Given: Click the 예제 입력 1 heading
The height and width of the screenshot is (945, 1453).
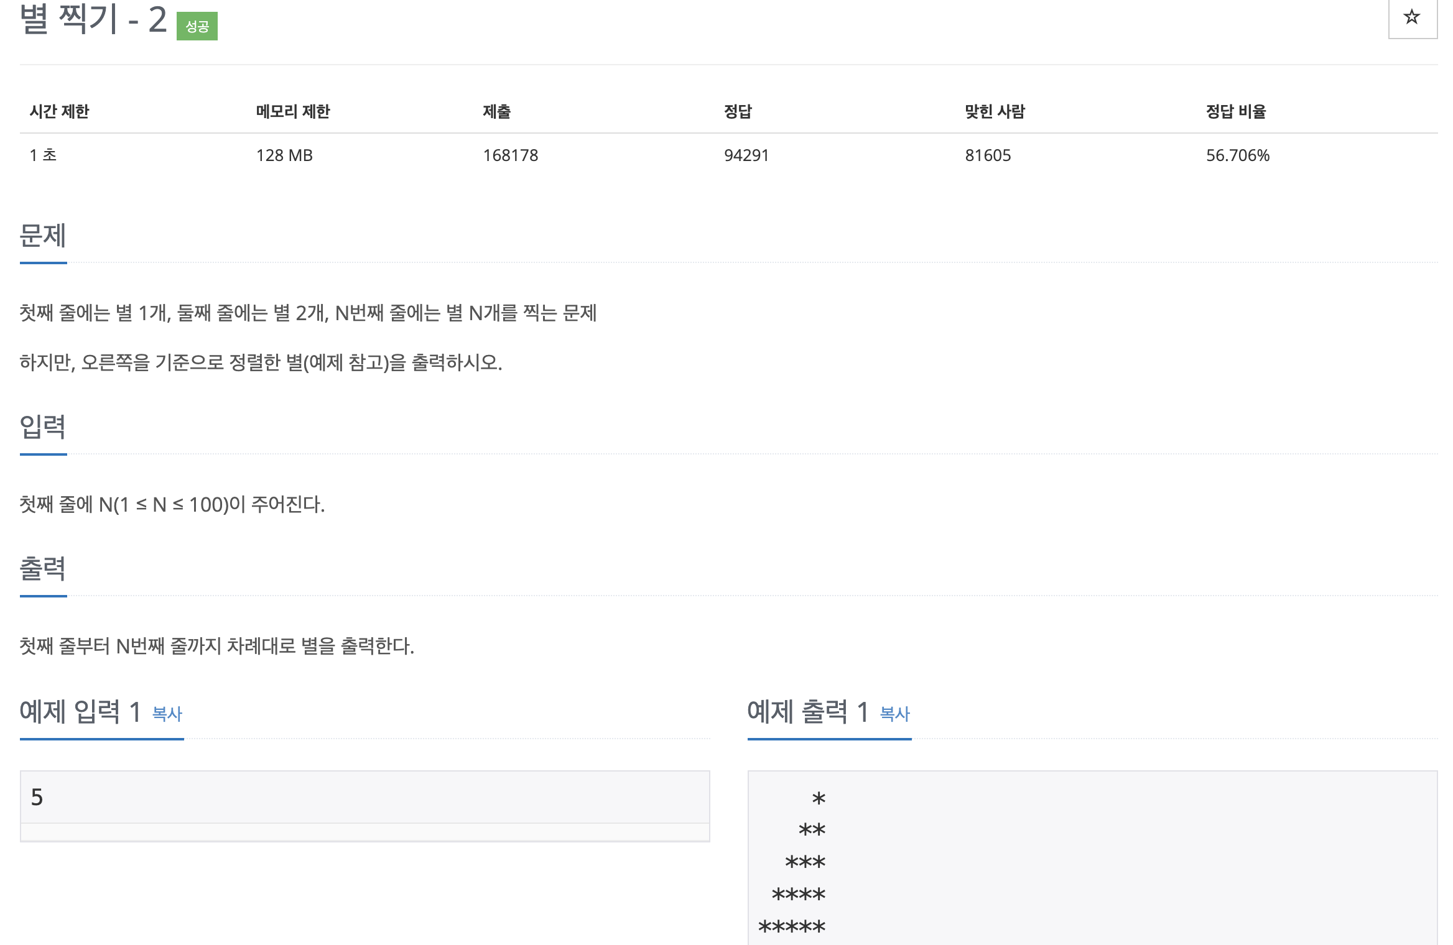Looking at the screenshot, I should tap(81, 712).
